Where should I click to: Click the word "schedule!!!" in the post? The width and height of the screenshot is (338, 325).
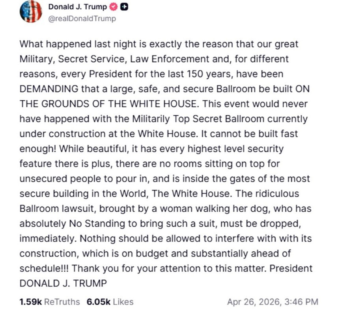[x=44, y=268]
